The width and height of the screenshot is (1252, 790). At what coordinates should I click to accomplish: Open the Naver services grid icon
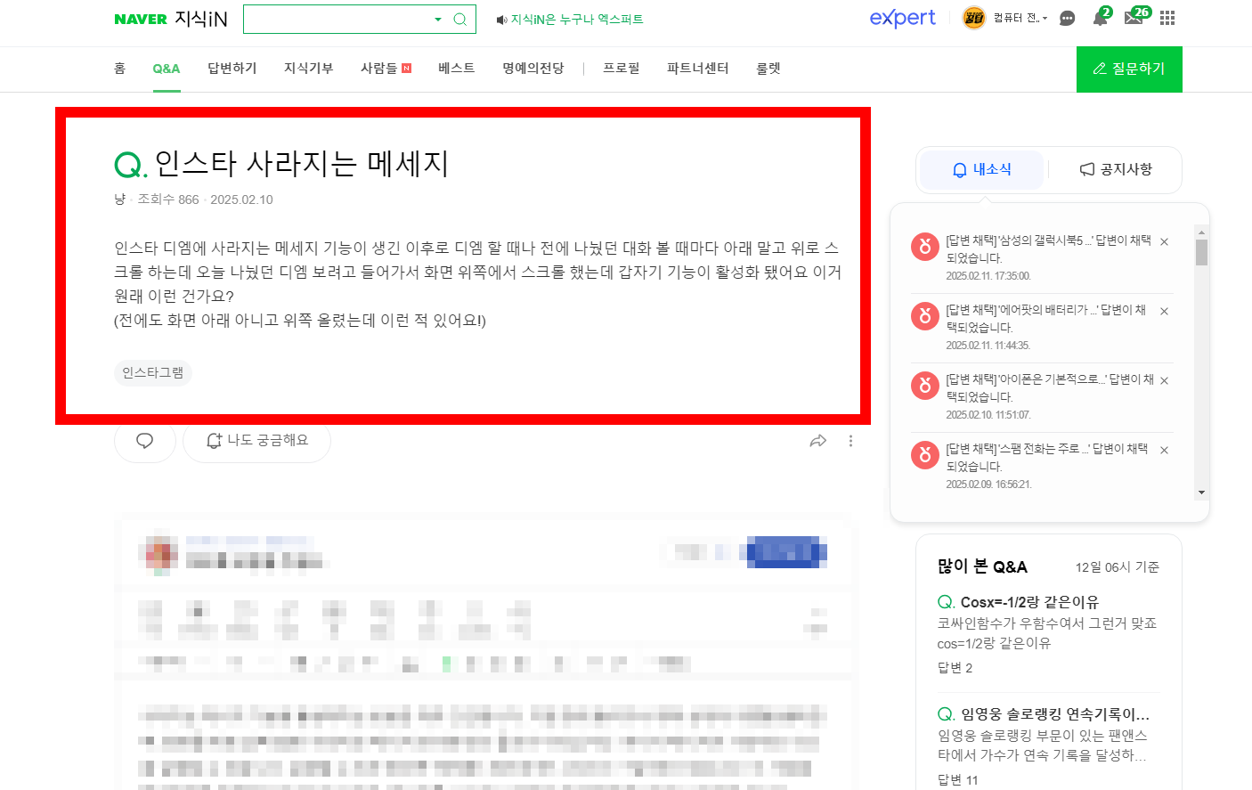1167,18
